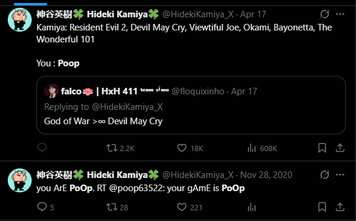Viewport: 356px width, 221px height.
Task: Repost the post with 28 reposts
Action: point(118,207)
